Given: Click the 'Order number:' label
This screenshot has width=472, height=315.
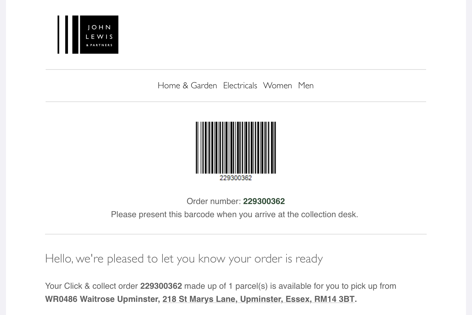Looking at the screenshot, I should point(213,201).
